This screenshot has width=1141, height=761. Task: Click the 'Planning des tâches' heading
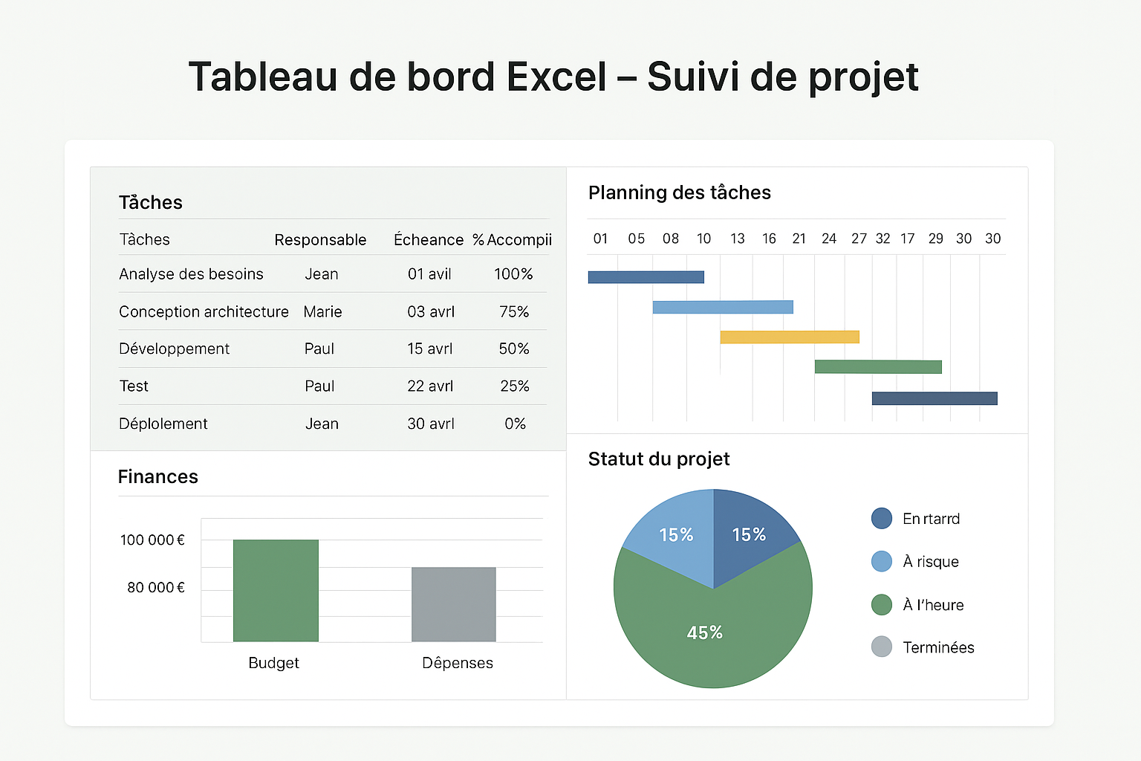point(679,193)
